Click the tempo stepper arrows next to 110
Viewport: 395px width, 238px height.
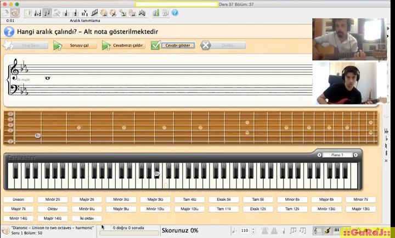coord(253,230)
